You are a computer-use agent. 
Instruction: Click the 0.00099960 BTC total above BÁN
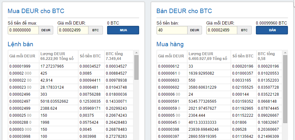[x=271, y=23]
